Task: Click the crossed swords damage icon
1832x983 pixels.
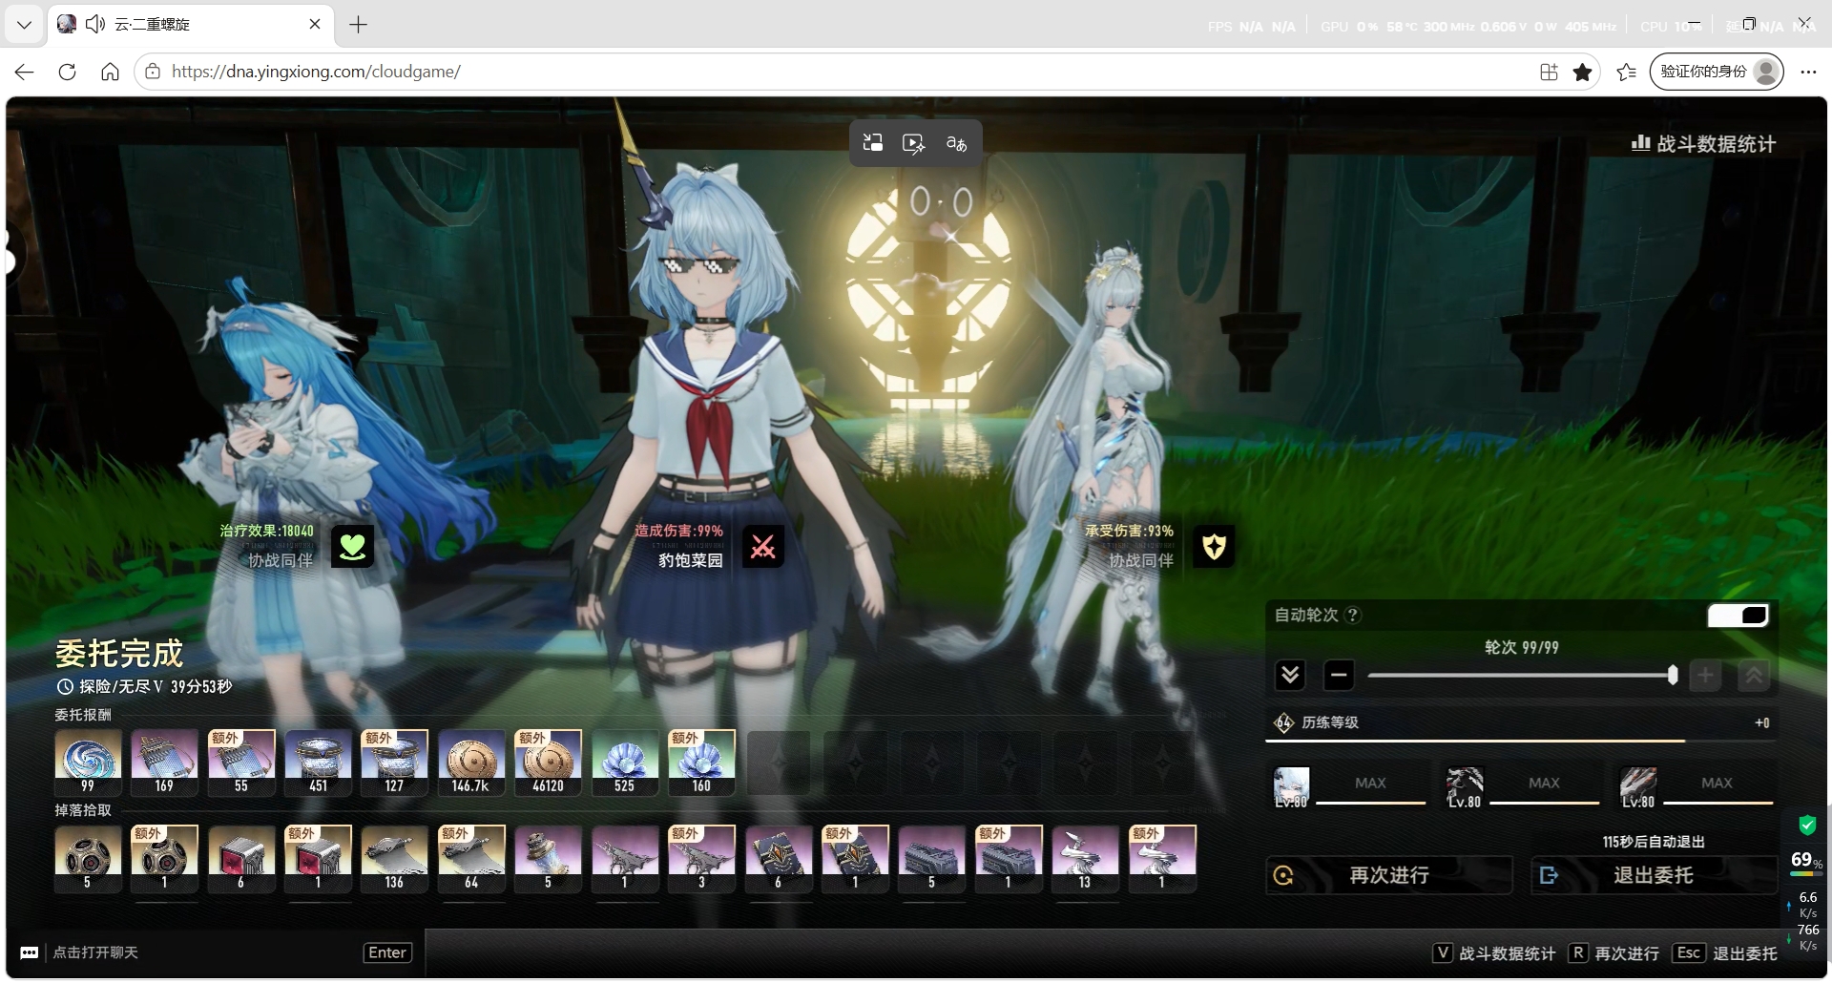Action: pos(762,547)
